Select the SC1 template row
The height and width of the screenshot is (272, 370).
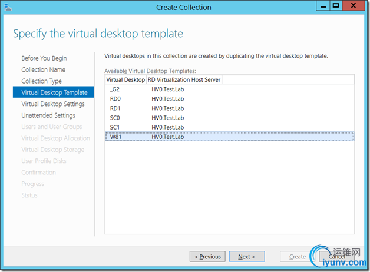pos(229,127)
